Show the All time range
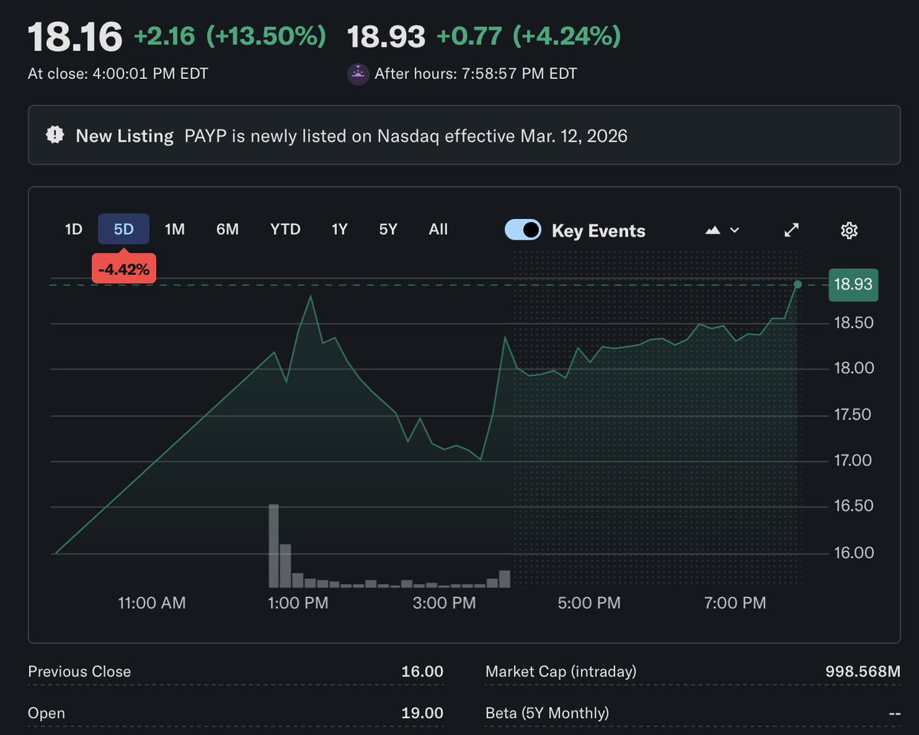 pos(438,229)
